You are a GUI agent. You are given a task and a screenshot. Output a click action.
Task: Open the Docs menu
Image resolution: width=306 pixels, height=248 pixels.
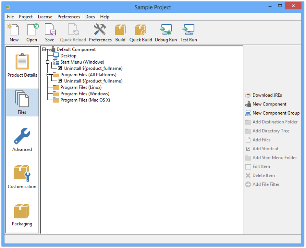[90, 17]
